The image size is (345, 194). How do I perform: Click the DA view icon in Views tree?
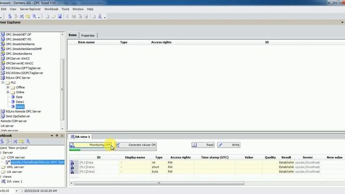point(3,182)
